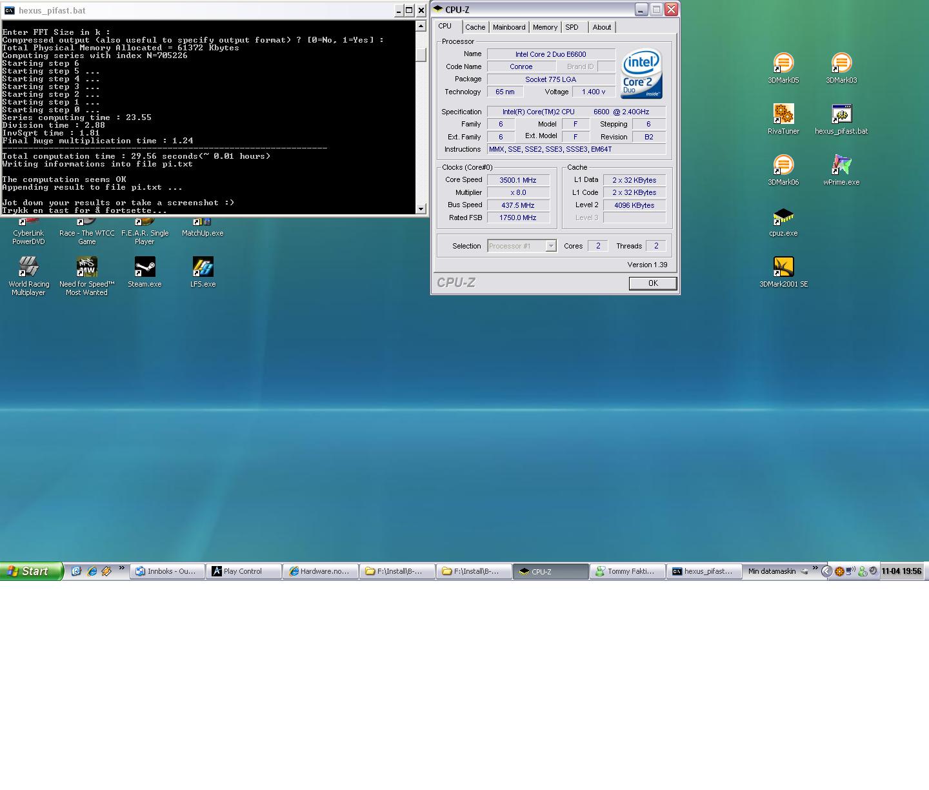
Task: Click the console icon in hexus_pifast.bat title bar
Action: click(x=9, y=10)
